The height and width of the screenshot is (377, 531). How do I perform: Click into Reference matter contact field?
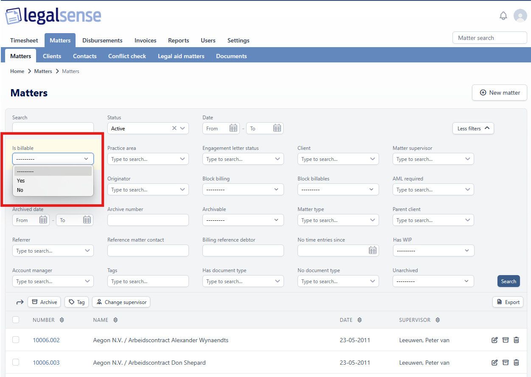point(148,250)
